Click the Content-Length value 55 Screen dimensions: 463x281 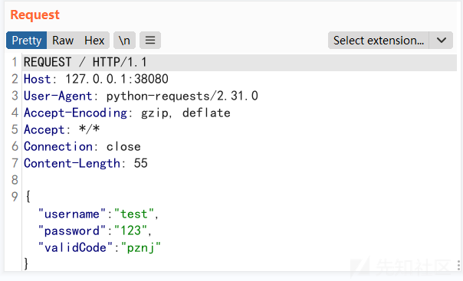(x=140, y=163)
